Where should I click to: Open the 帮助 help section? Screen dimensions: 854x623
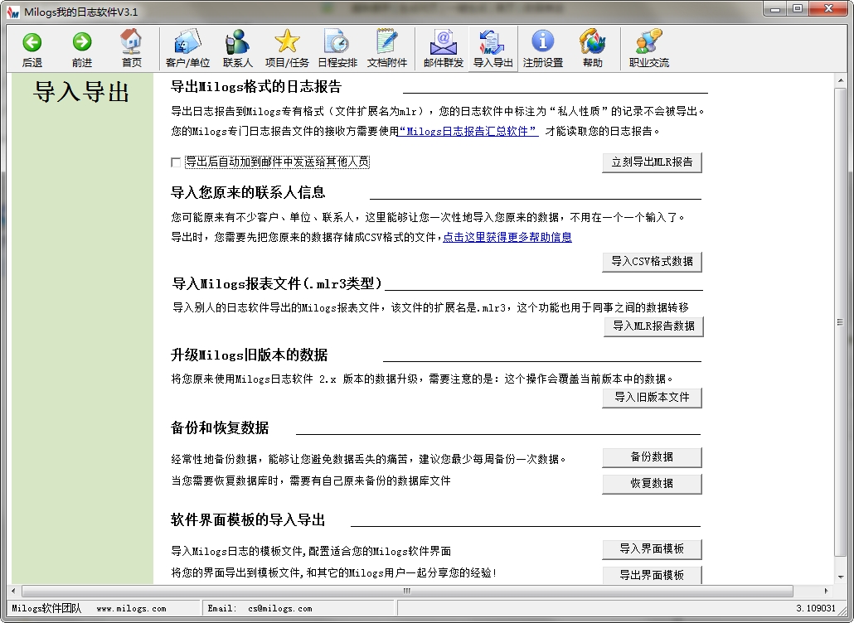pyautogui.click(x=592, y=48)
